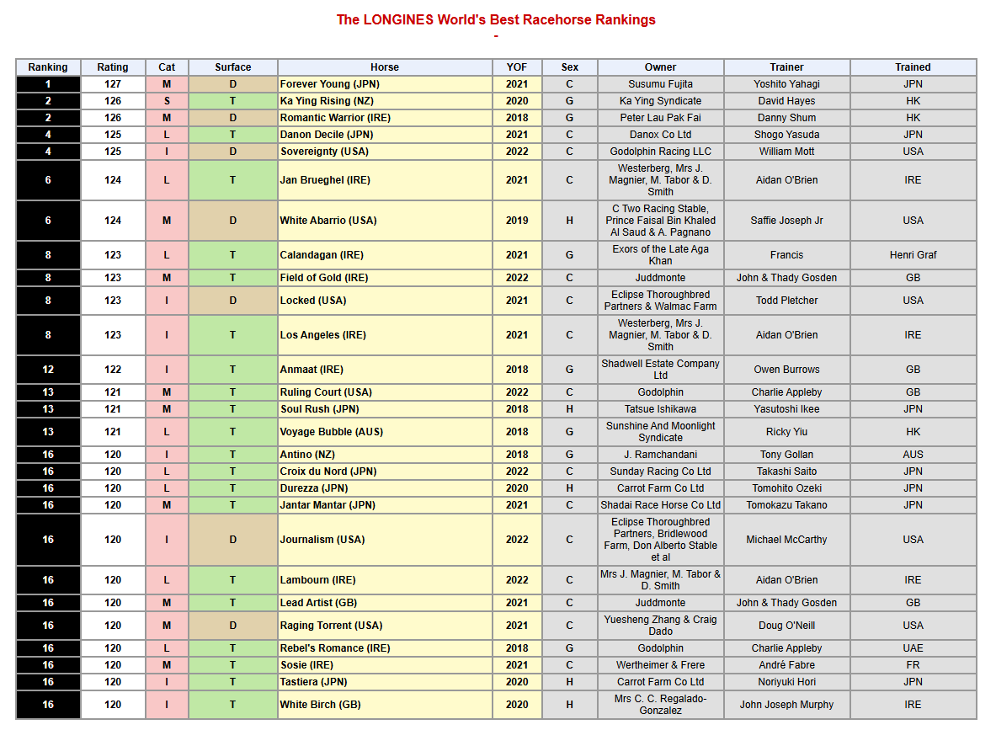Viewport: 996px width, 730px height.
Task: Click horse name Rebel's Romance (IRE)
Action: coord(335,648)
